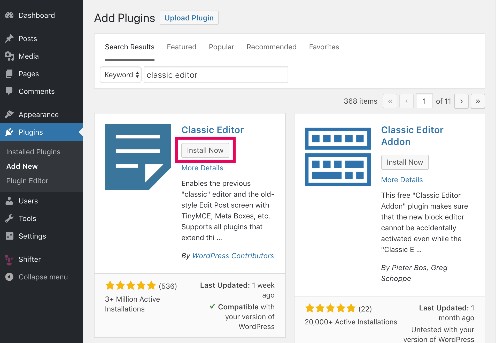Jump to last results page
This screenshot has height=343, width=496.
coord(478,101)
